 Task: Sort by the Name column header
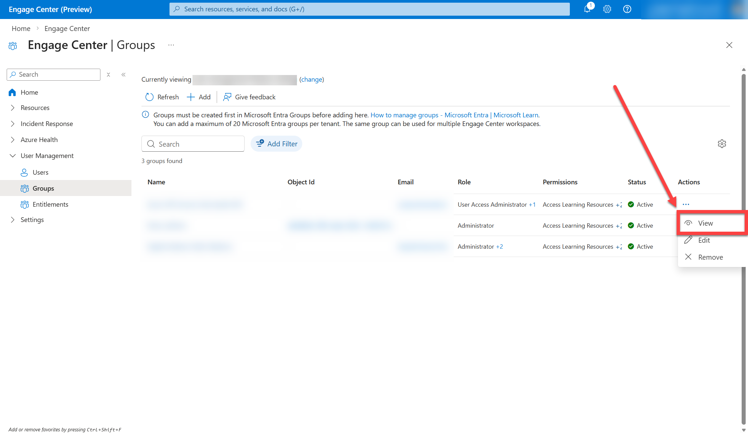pos(156,182)
